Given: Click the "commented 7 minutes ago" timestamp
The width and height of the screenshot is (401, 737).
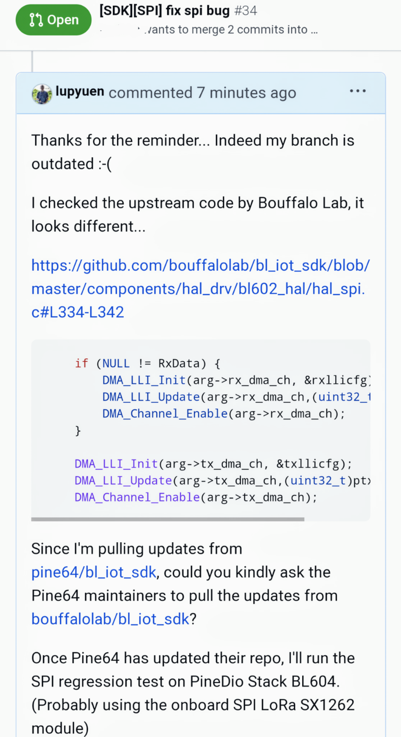Looking at the screenshot, I should [x=202, y=93].
